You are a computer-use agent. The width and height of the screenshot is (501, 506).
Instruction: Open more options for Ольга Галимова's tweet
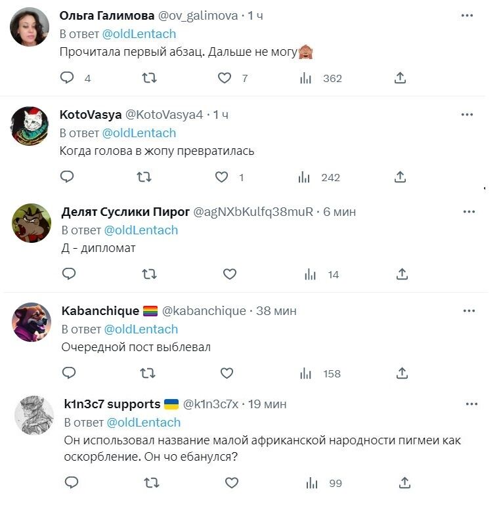[x=467, y=15]
